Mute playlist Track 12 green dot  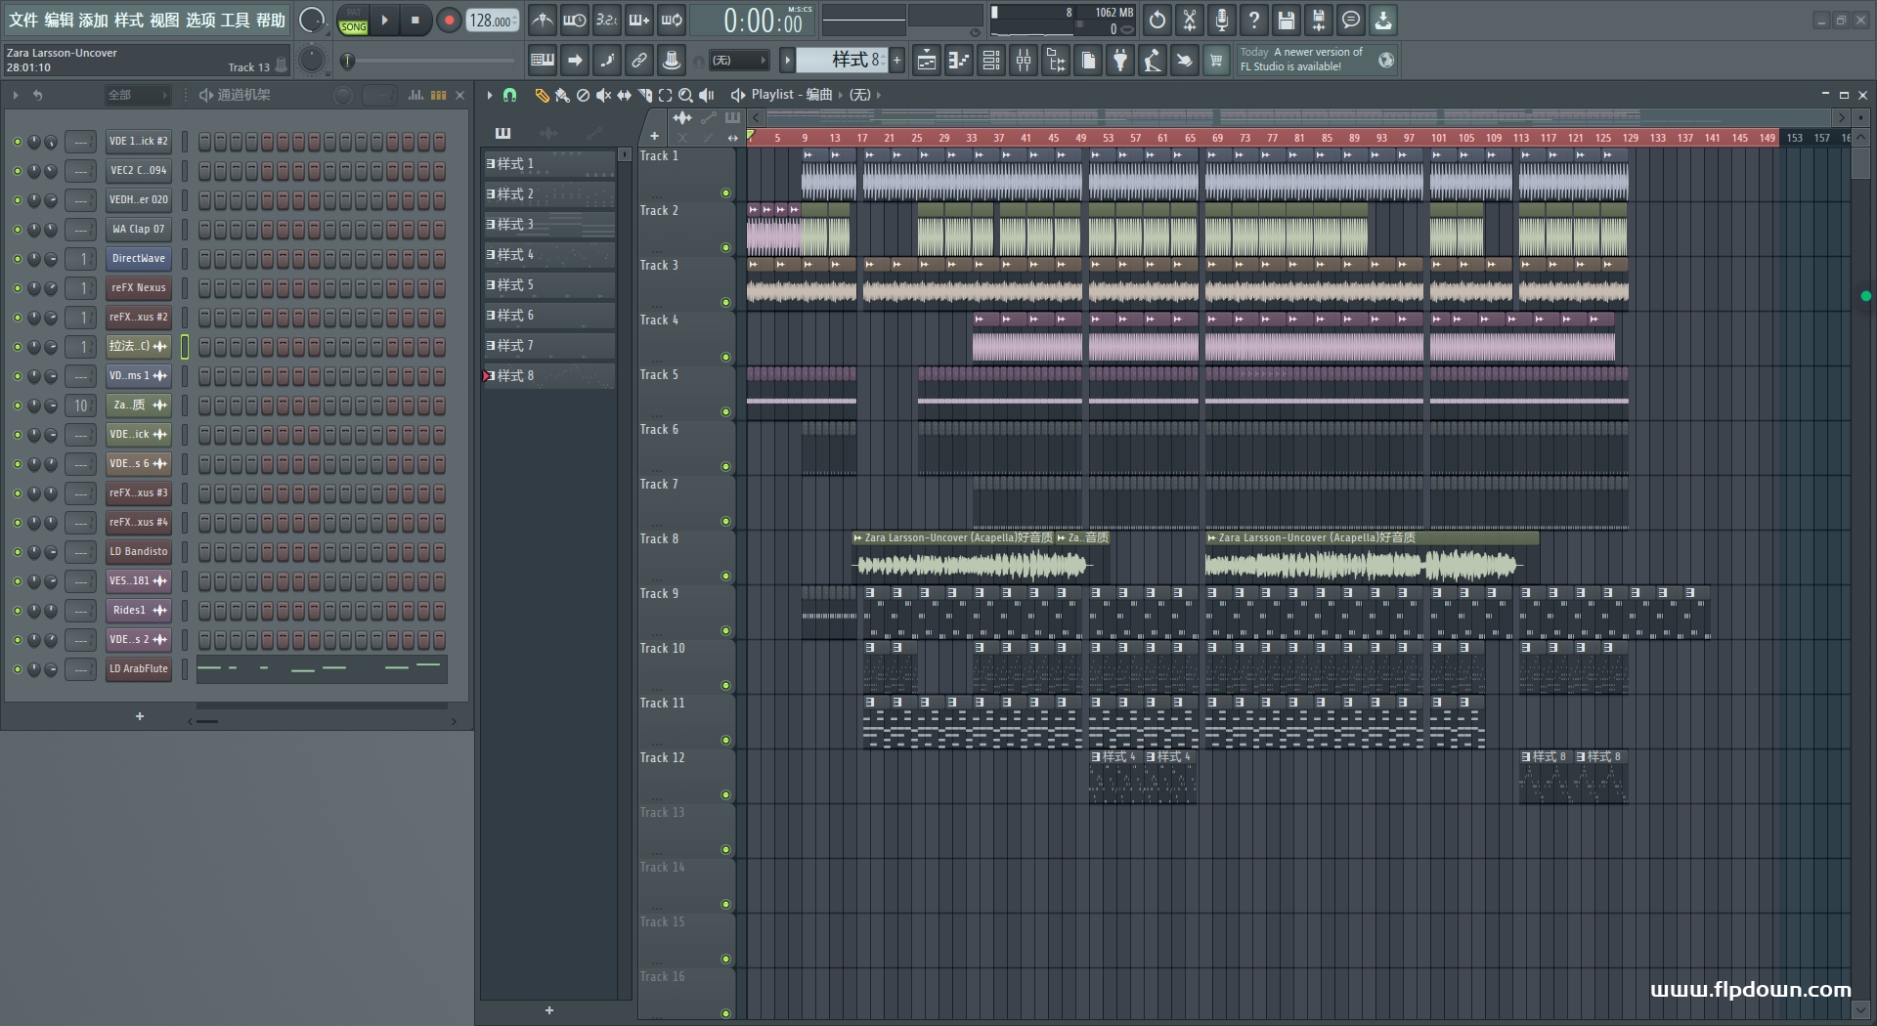[x=725, y=795]
